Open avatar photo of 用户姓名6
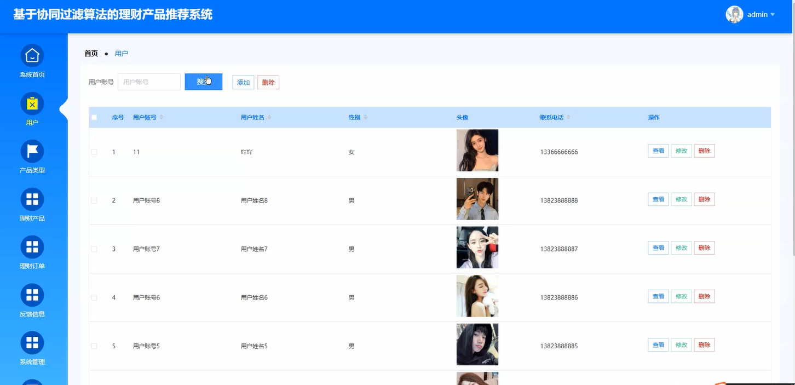The image size is (795, 385). [x=477, y=296]
